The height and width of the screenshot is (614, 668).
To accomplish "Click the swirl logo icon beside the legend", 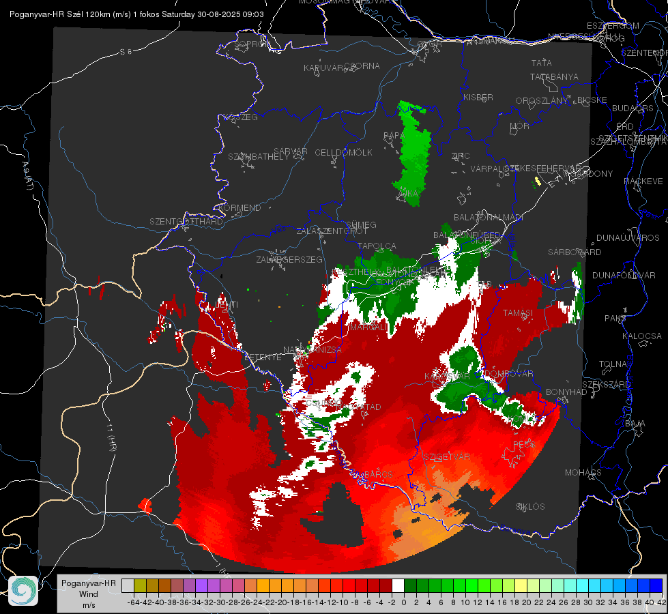I will pyautogui.click(x=23, y=591).
